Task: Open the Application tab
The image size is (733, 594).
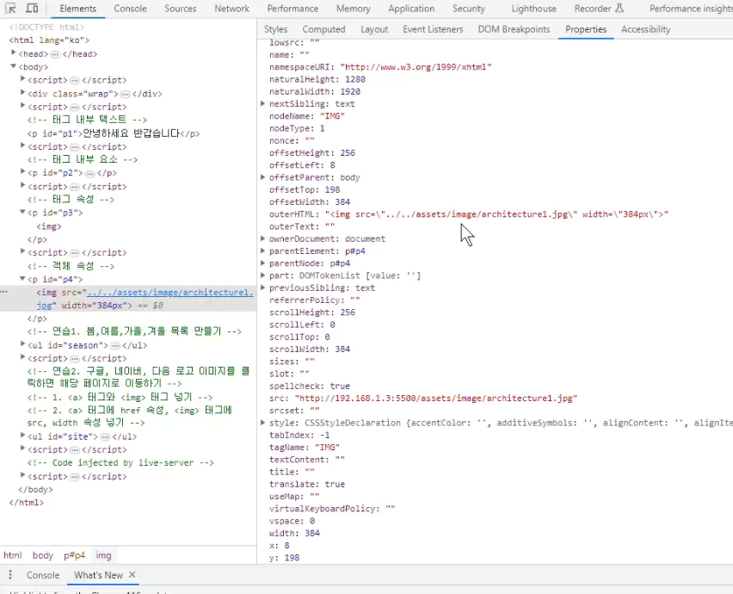Action: tap(411, 9)
